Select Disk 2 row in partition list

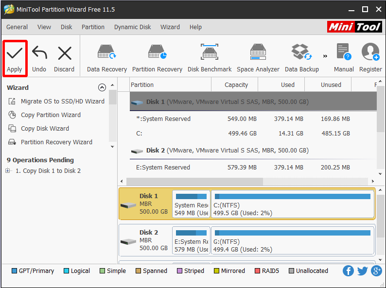tap(253, 150)
